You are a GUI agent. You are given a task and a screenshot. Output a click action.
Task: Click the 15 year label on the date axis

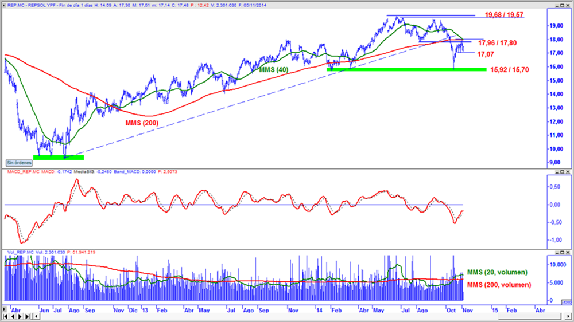[495, 311]
